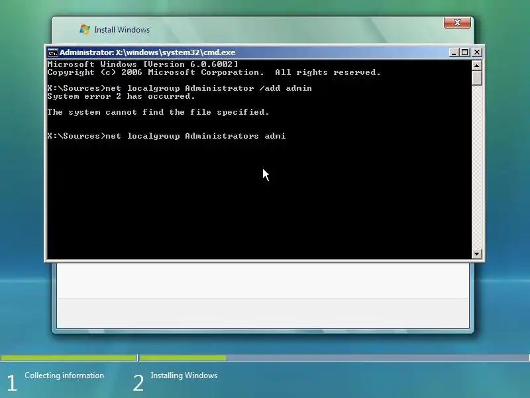This screenshot has width=530, height=398.
Task: Click the 'Collecting information' step label
Action: tap(64, 375)
